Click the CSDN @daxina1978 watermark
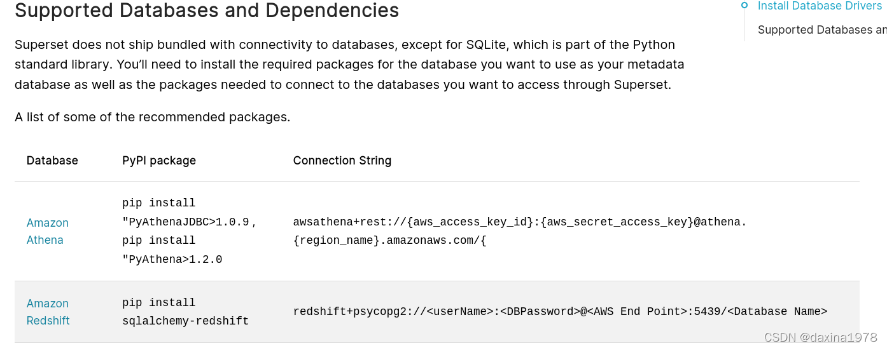 [820, 337]
